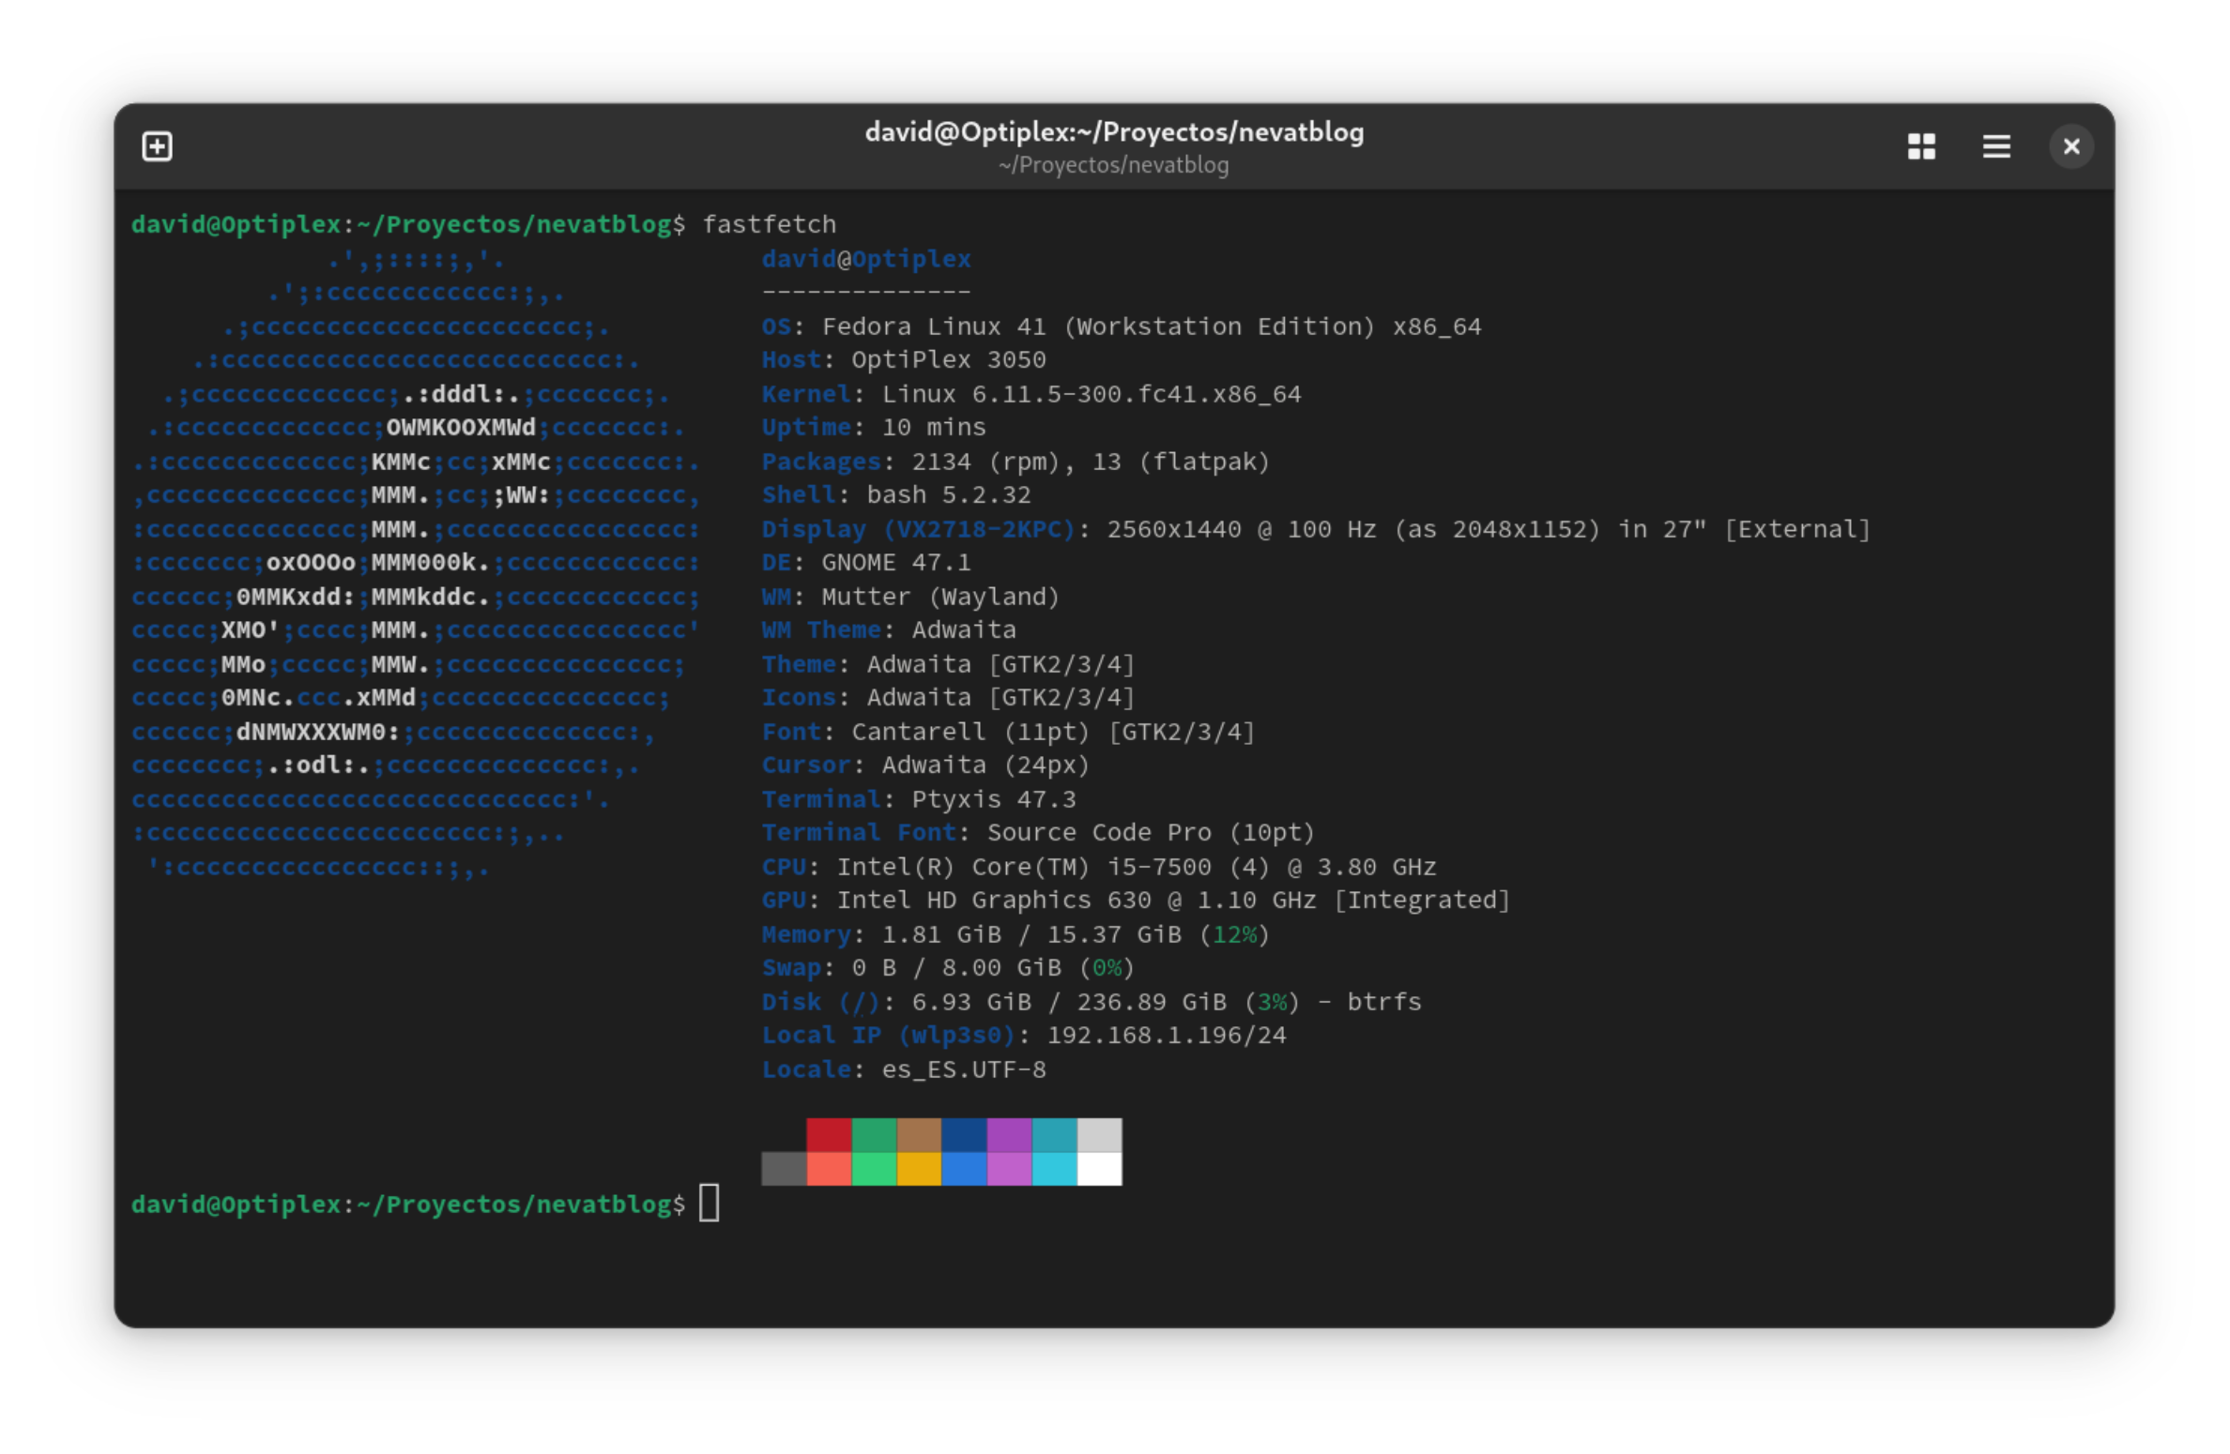Click the Uptime value 10 mins
The height and width of the screenshot is (1454, 2230).
tap(934, 428)
